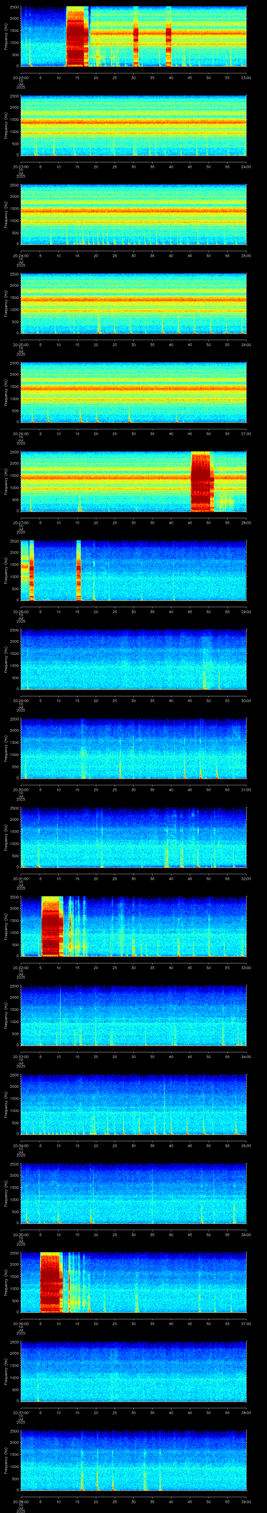Click the '33:00' end time label
Image resolution: width=267 pixels, height=1513 pixels.
point(246,967)
